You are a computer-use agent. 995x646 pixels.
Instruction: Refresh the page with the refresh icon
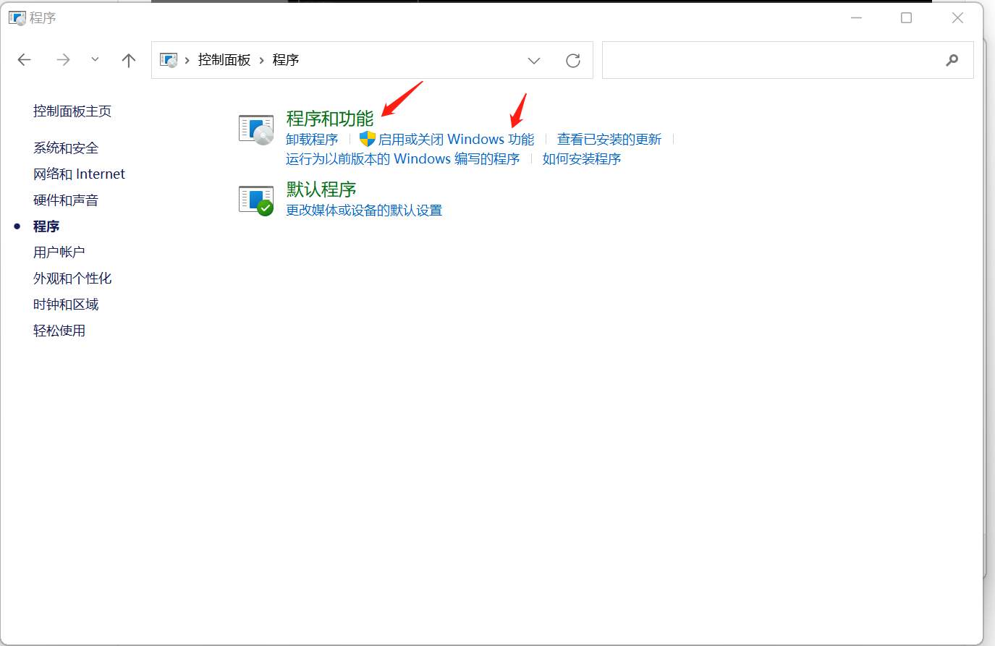tap(573, 61)
